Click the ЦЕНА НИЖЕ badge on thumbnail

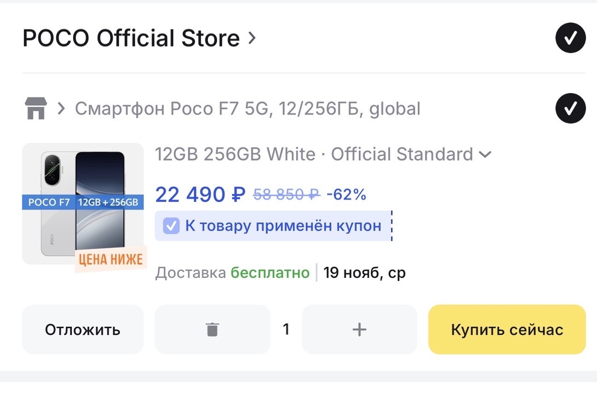pyautogui.click(x=111, y=260)
